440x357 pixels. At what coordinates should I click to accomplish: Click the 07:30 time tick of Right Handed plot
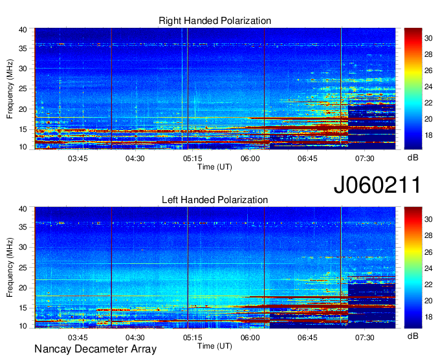(364, 158)
